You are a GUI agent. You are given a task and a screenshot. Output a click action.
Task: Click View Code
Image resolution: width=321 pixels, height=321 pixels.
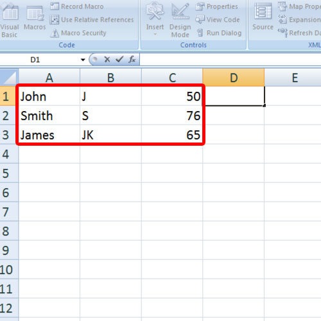(x=218, y=20)
